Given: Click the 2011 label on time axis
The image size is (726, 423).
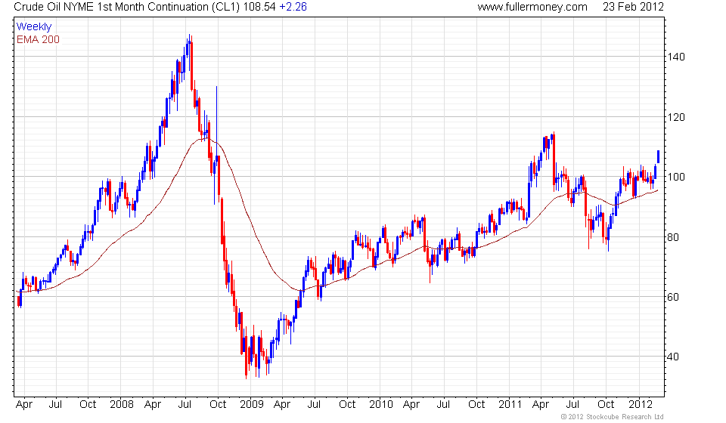Looking at the screenshot, I should coord(510,404).
